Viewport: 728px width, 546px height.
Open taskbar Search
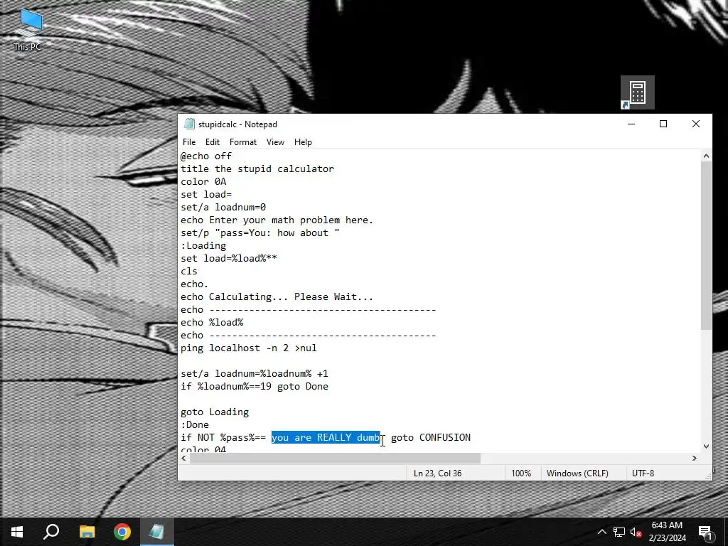(x=51, y=532)
